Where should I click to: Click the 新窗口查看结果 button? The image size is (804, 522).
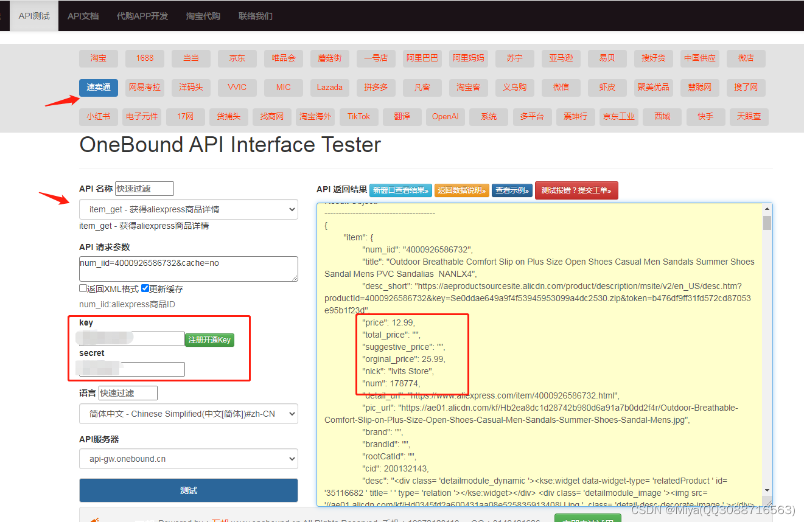400,190
